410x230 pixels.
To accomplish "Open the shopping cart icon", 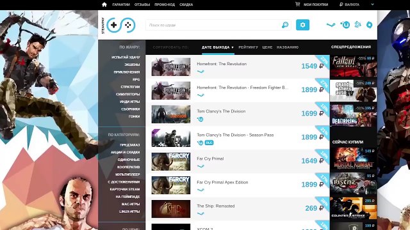I will (297, 4).
